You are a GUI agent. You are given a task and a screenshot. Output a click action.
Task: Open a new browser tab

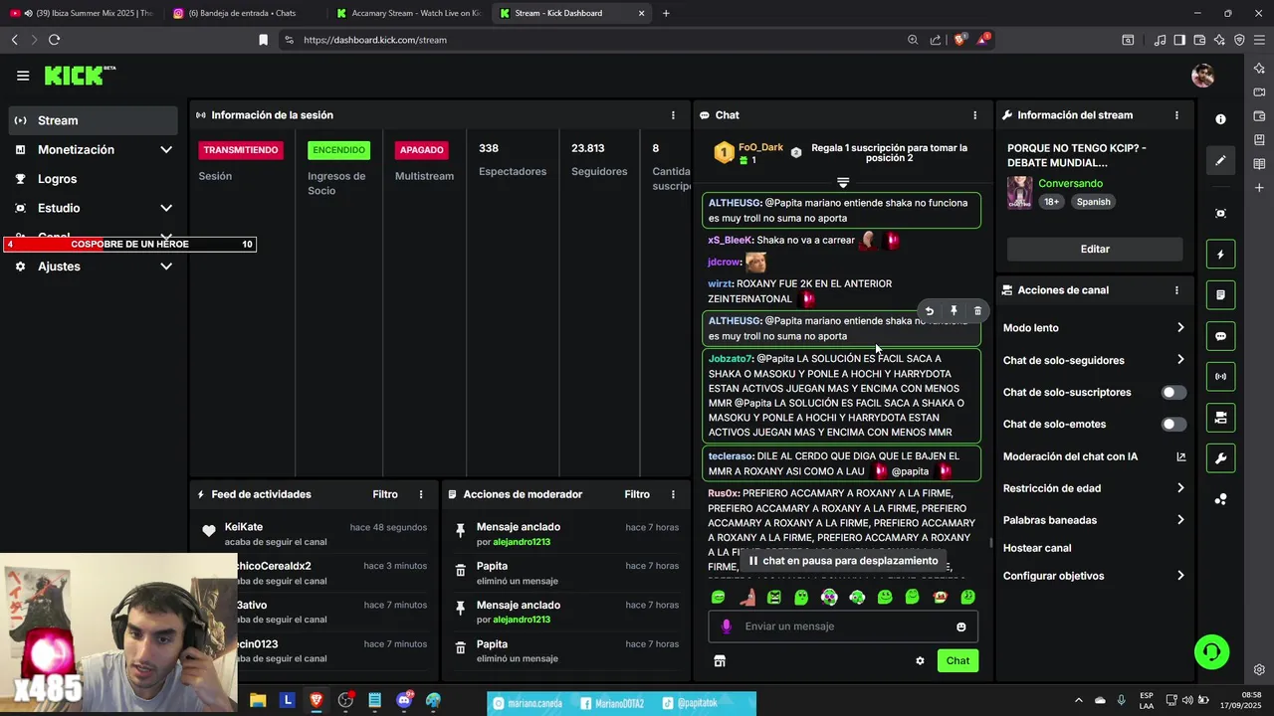point(666,13)
